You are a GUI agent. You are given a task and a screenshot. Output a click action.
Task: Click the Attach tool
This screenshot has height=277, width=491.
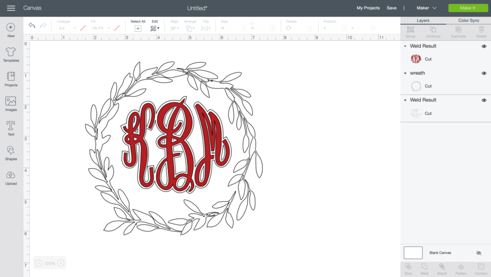click(x=442, y=269)
